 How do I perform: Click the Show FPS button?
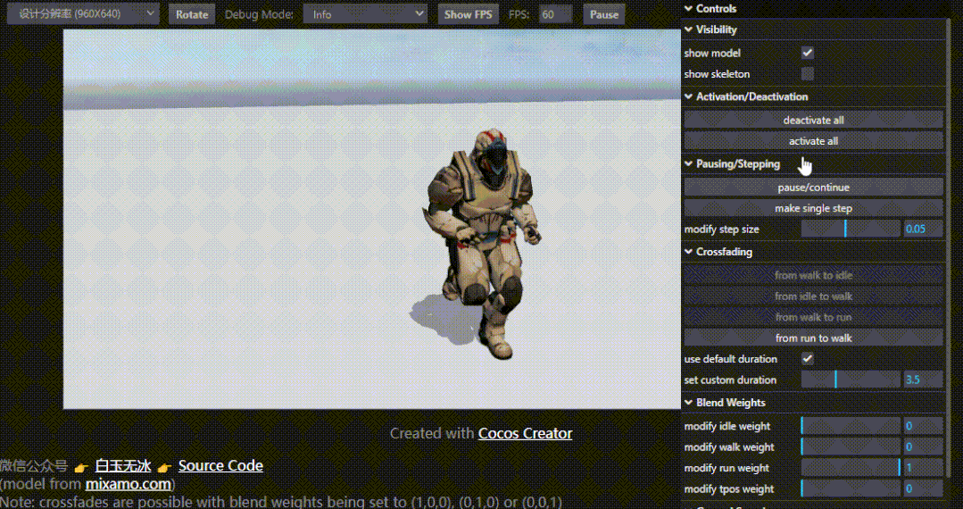(468, 14)
